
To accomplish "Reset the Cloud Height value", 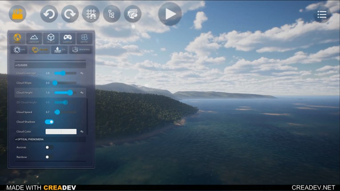I will 82,92.
